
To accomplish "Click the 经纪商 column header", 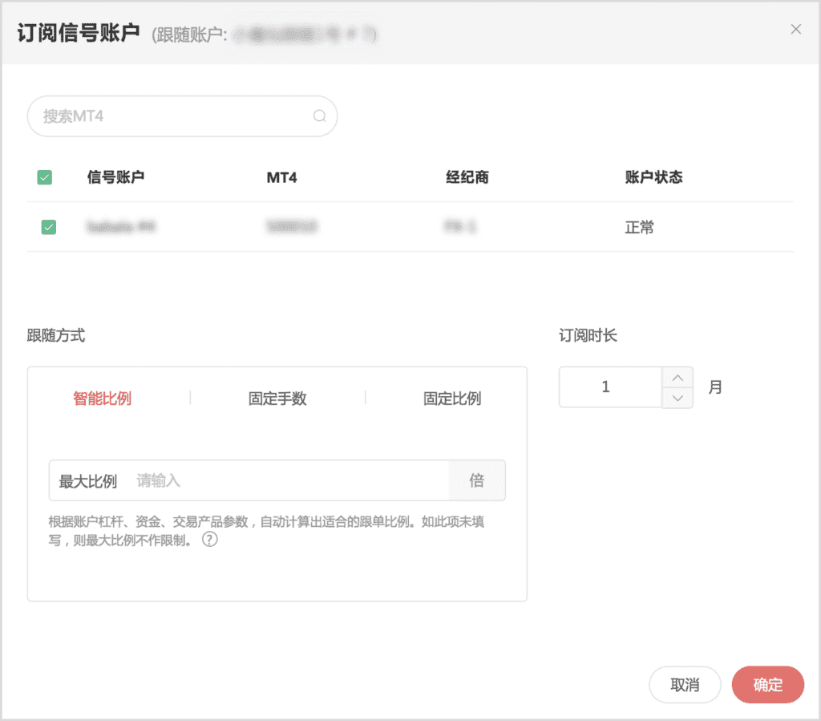I will 467,177.
